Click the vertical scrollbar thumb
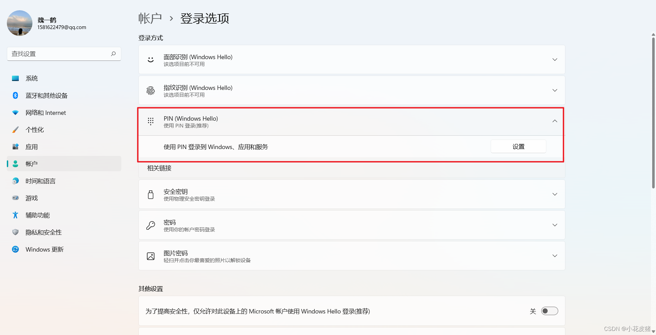656x335 pixels. [653, 113]
